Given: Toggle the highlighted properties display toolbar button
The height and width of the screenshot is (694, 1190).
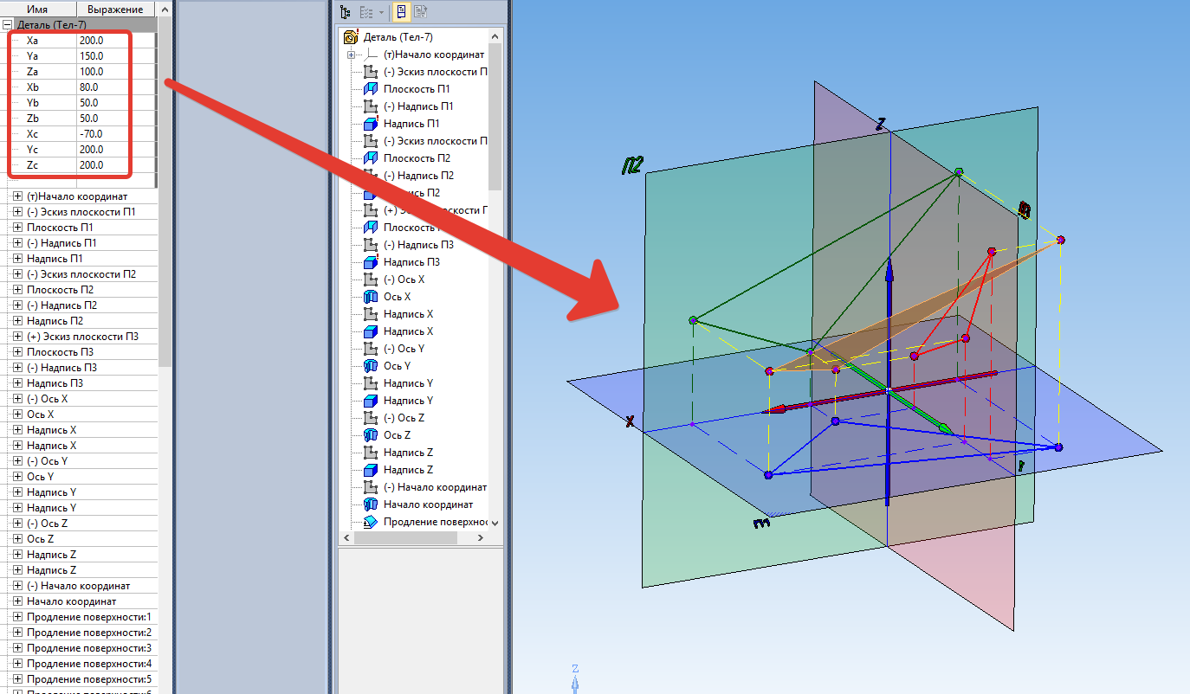Looking at the screenshot, I should [x=403, y=12].
